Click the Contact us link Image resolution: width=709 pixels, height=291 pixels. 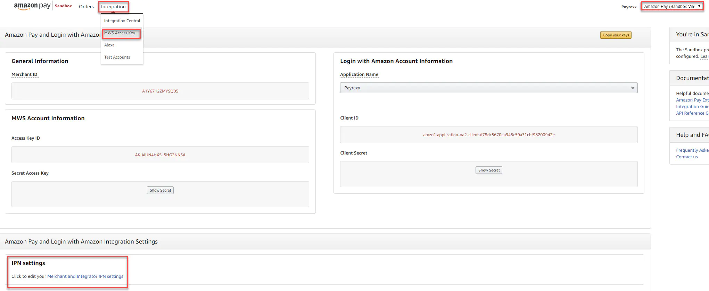click(687, 157)
